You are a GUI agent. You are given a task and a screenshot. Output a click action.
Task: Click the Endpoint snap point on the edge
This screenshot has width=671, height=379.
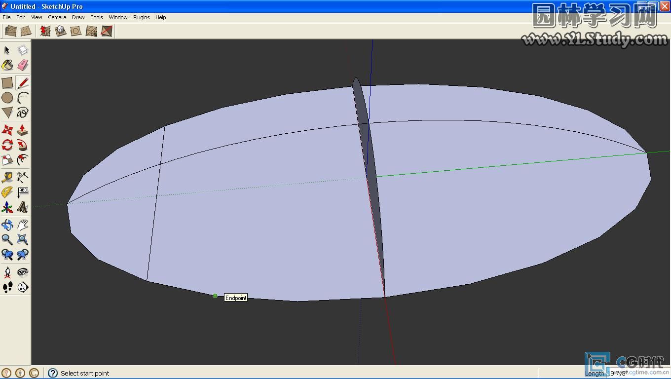coord(215,296)
